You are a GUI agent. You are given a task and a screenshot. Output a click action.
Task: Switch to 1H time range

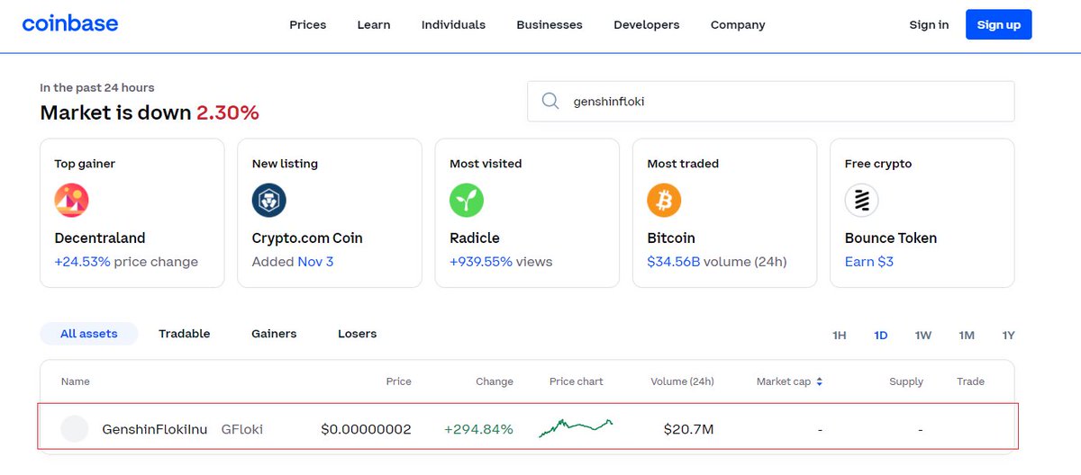point(840,336)
